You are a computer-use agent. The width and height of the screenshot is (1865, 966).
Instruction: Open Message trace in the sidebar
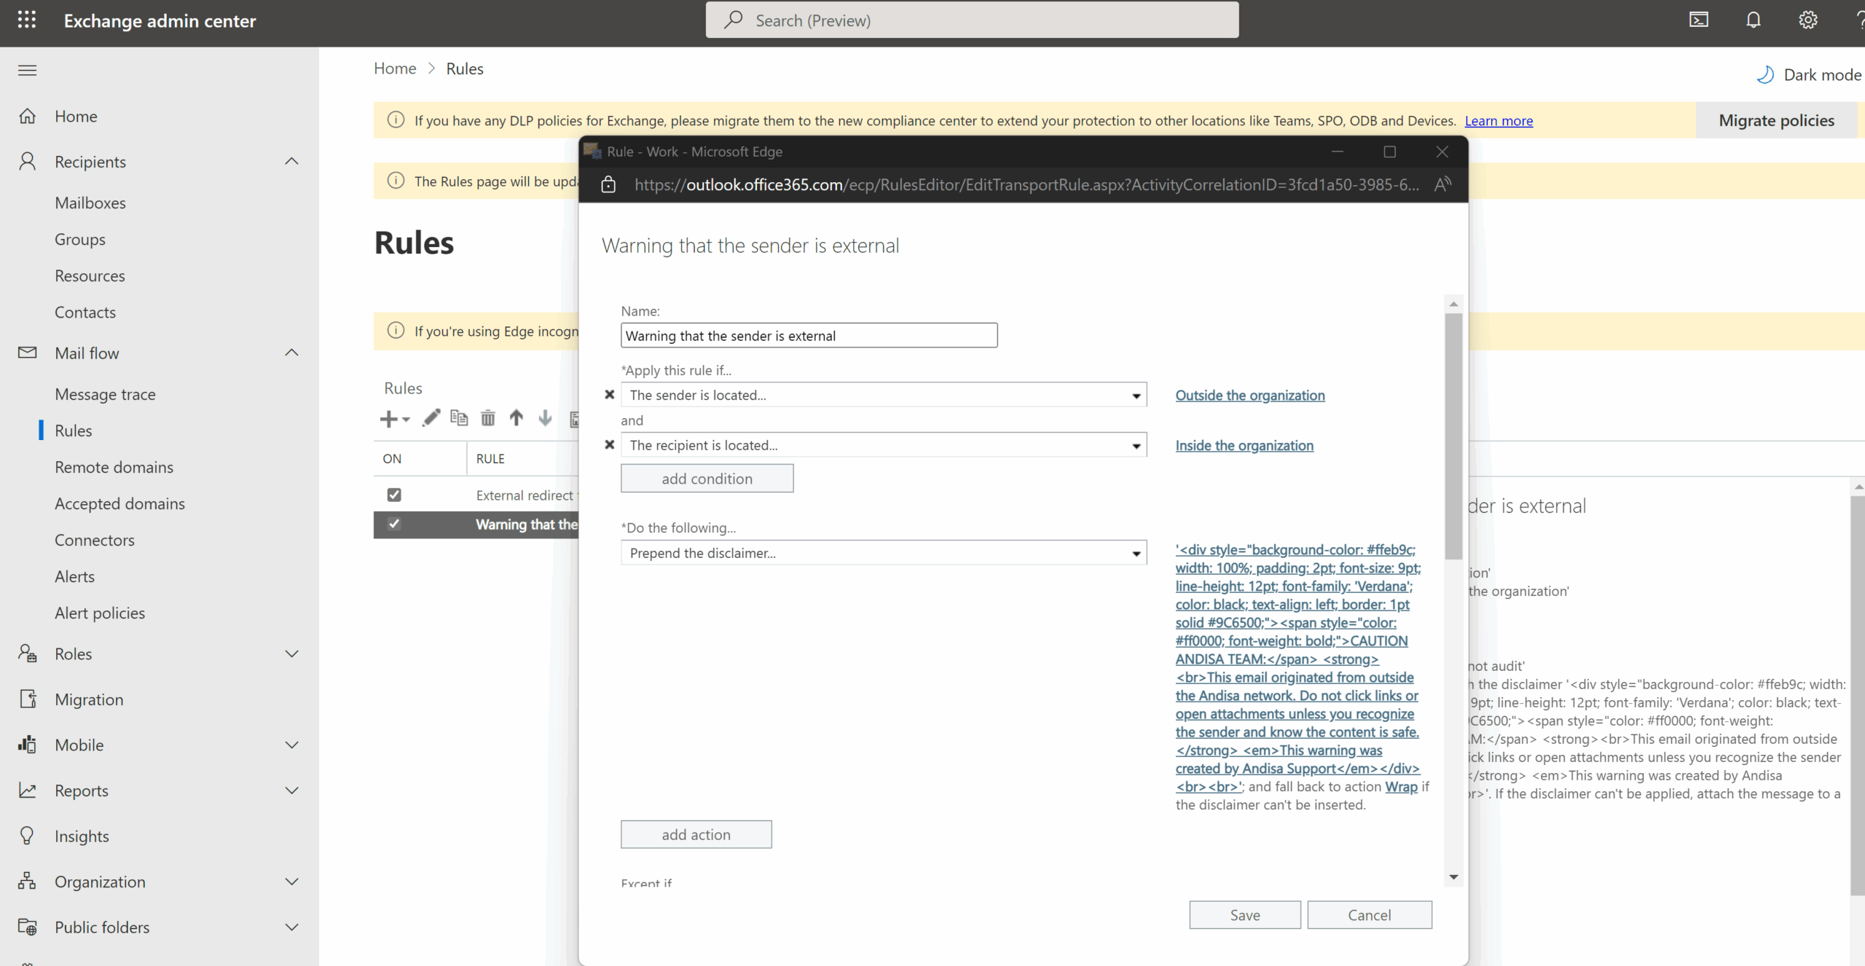[105, 394]
